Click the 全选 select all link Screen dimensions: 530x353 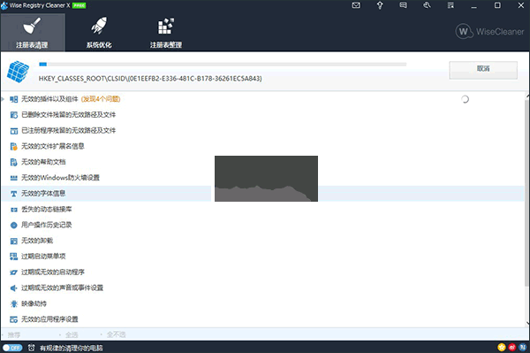click(x=72, y=334)
